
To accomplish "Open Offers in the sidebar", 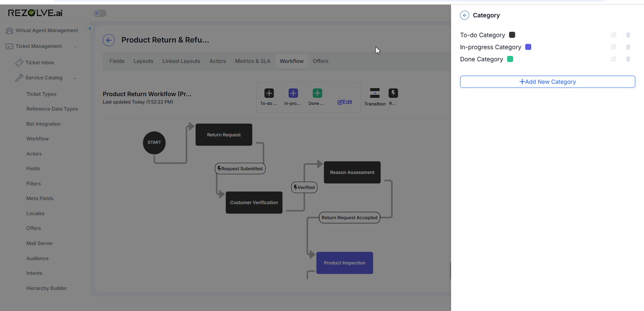I will coord(34,228).
